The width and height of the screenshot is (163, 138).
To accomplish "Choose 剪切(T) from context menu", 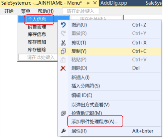I will (110, 43).
